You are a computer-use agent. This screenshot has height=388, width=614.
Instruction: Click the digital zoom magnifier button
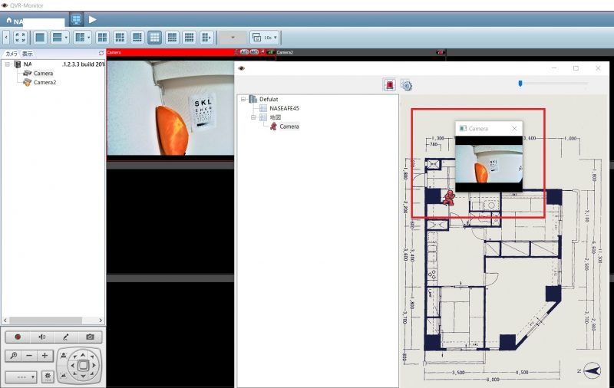click(x=13, y=356)
